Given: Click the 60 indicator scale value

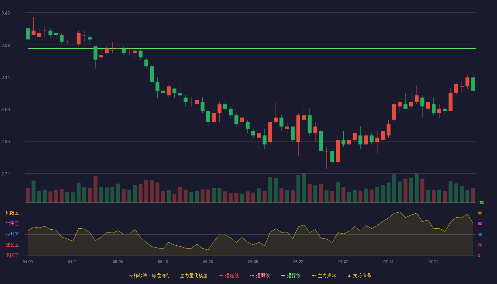Looking at the screenshot, I should coord(480,224).
